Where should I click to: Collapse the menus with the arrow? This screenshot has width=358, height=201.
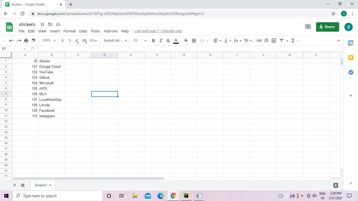pyautogui.click(x=338, y=41)
